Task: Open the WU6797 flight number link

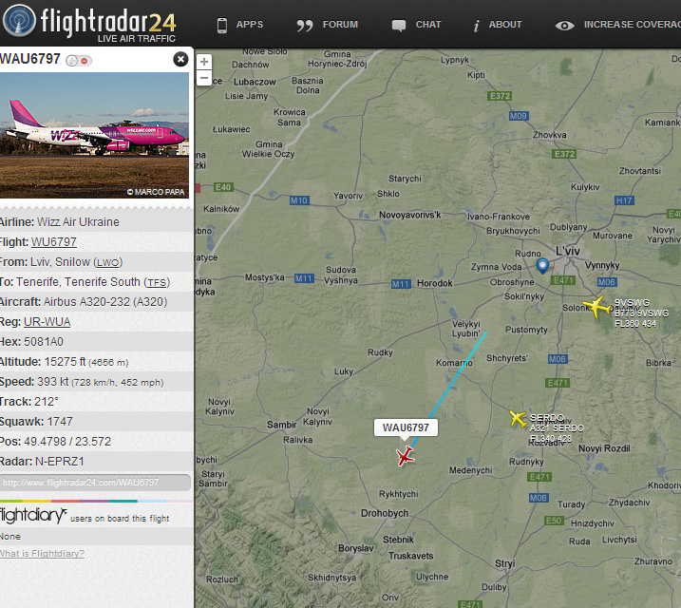Action: click(x=54, y=242)
